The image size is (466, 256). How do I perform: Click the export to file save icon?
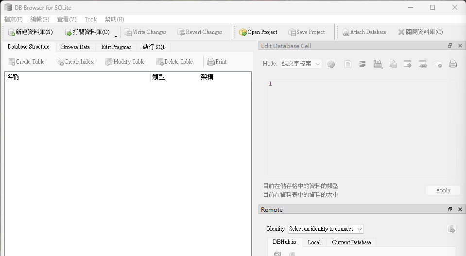coord(393,64)
